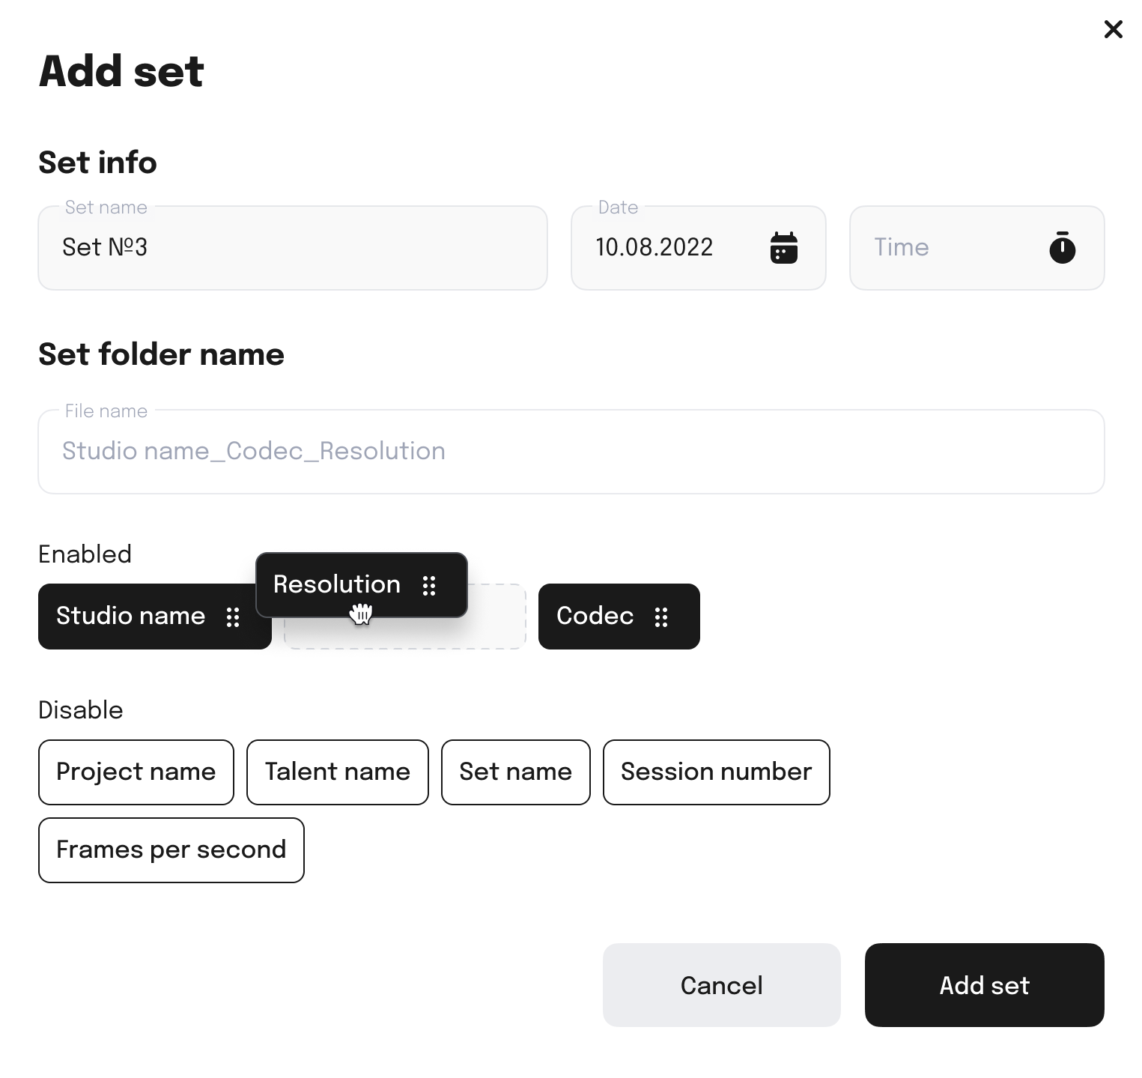1142x1078 pixels.
Task: Open the Time field
Action: [x=977, y=248]
